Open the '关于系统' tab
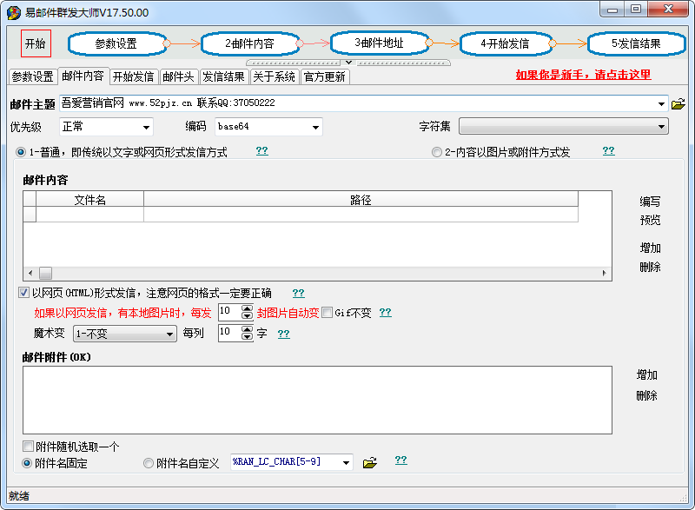Image resolution: width=695 pixels, height=510 pixels. coord(274,76)
